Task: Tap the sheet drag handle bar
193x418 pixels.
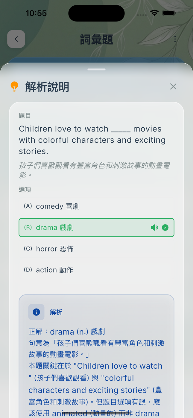Action: 96,69
